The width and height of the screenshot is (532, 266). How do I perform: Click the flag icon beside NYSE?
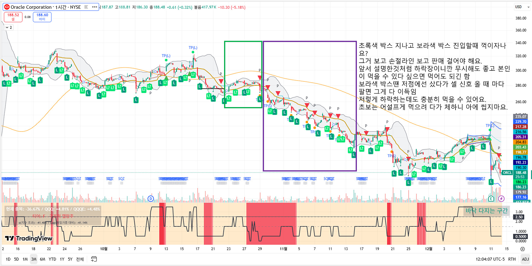click(86, 7)
